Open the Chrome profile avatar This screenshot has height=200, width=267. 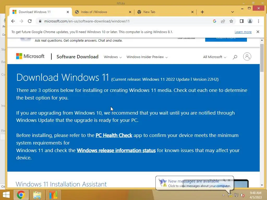[x=250, y=21]
